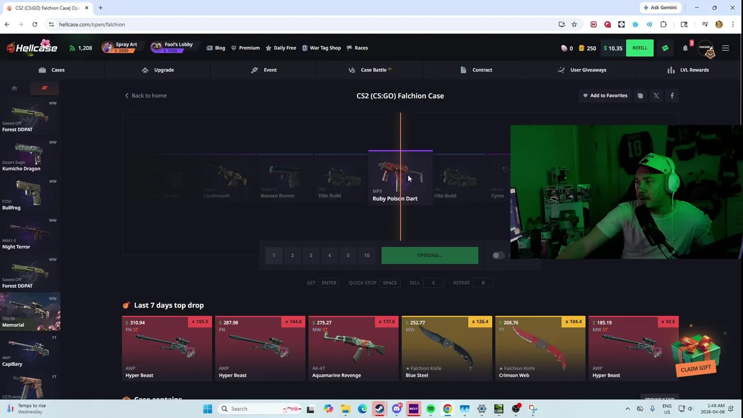Viewport: 743px width, 418px height.
Task: Add the Falchion Case to Favorites
Action: [605, 95]
